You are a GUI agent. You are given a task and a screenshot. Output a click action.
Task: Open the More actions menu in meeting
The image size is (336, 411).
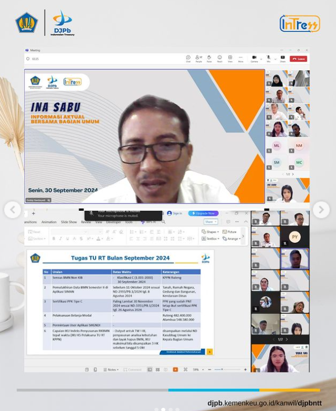click(240, 59)
